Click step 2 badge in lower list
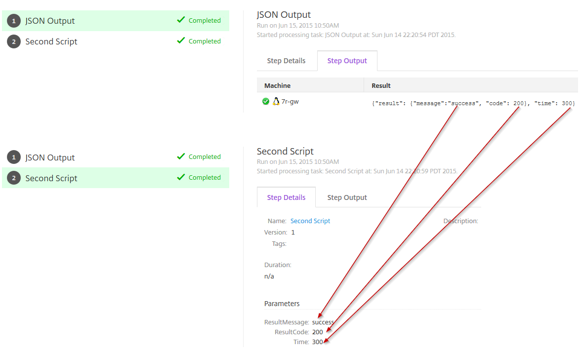582x353 pixels. coord(14,178)
